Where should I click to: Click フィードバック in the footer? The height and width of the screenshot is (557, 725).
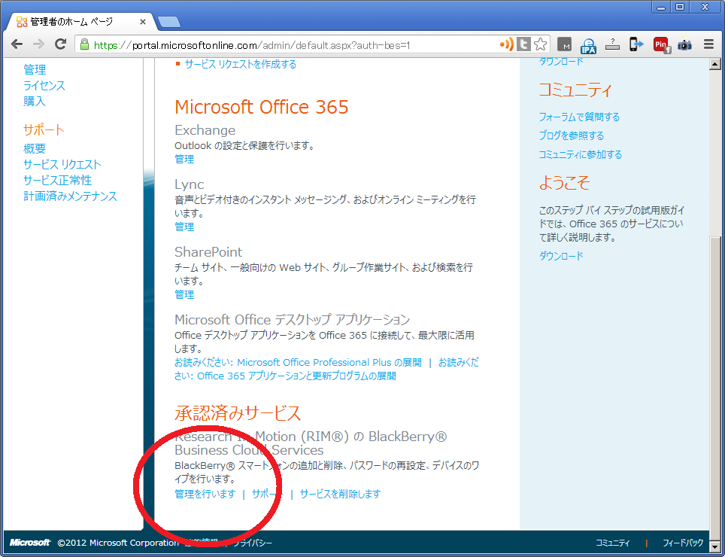tap(683, 543)
